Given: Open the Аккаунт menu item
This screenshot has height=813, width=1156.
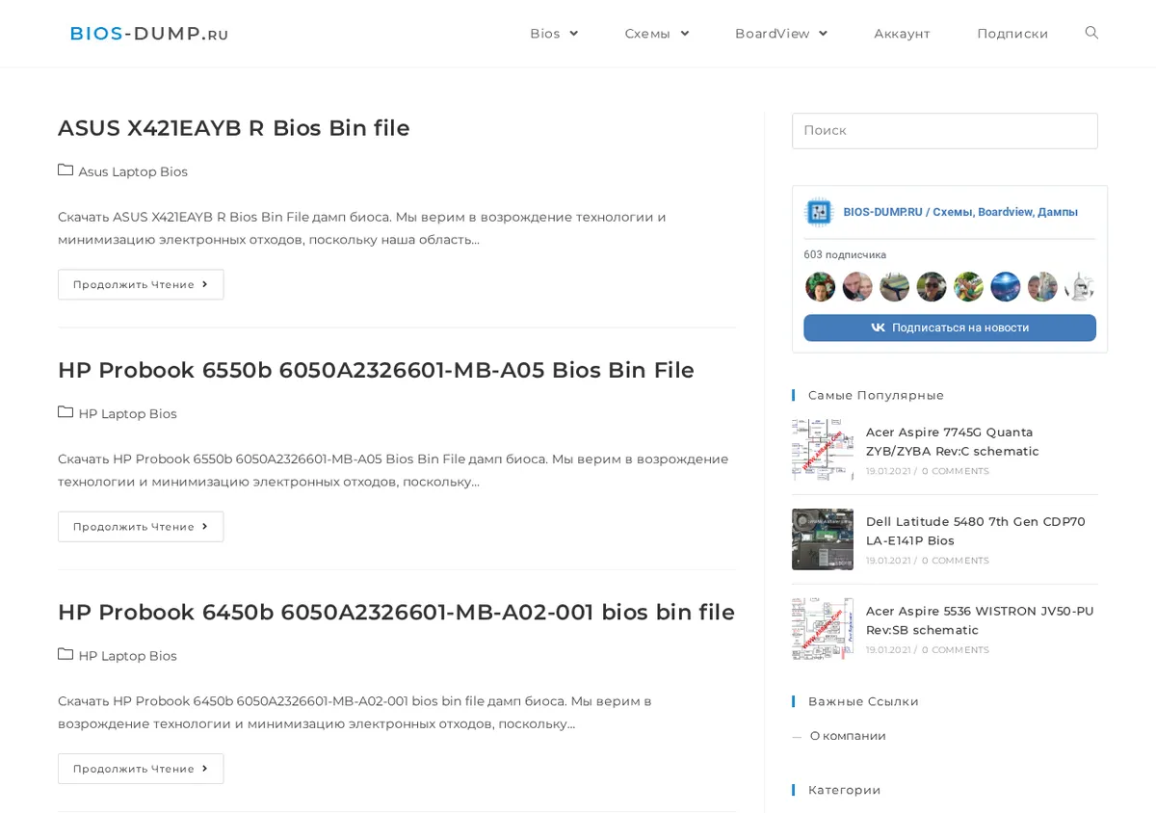Looking at the screenshot, I should click(x=902, y=34).
